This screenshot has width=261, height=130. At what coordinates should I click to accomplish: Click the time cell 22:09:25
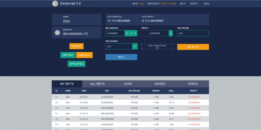(x=84, y=97)
